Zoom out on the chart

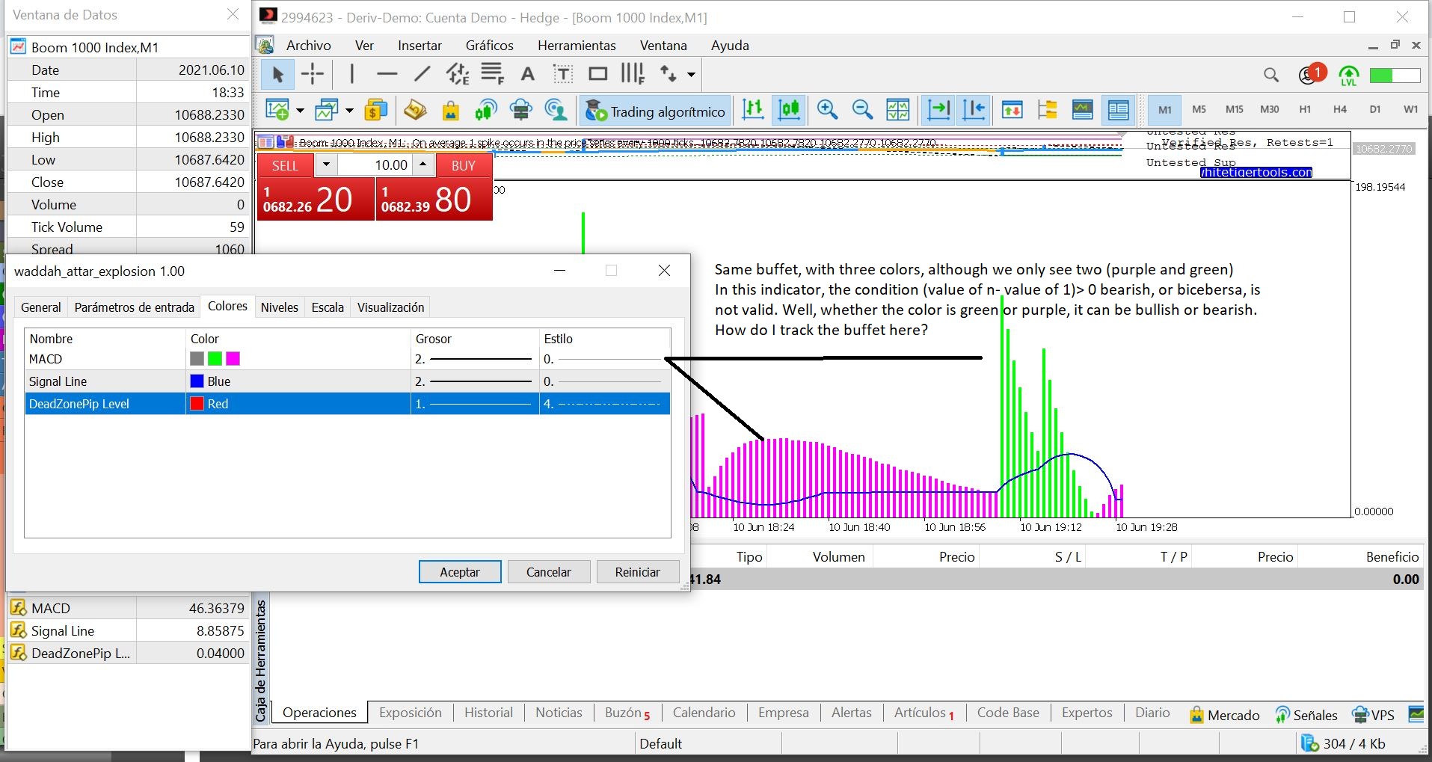pyautogui.click(x=862, y=110)
